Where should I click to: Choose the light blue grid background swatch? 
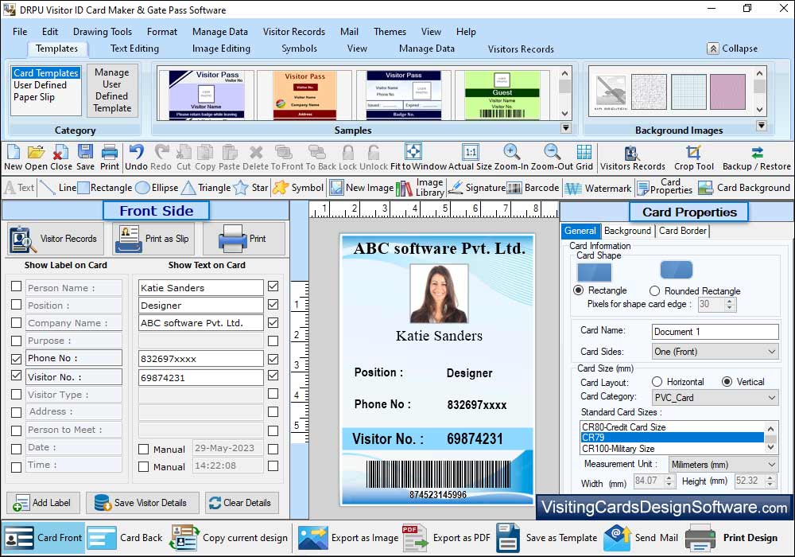point(688,92)
